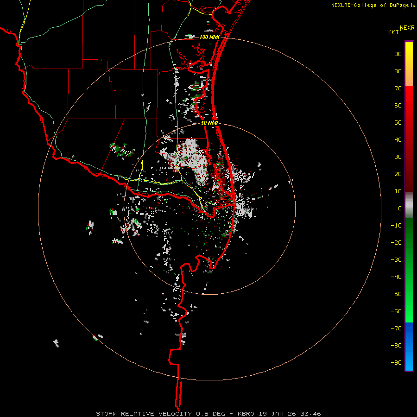Click the 0 value on velocity scale

[x=400, y=208]
